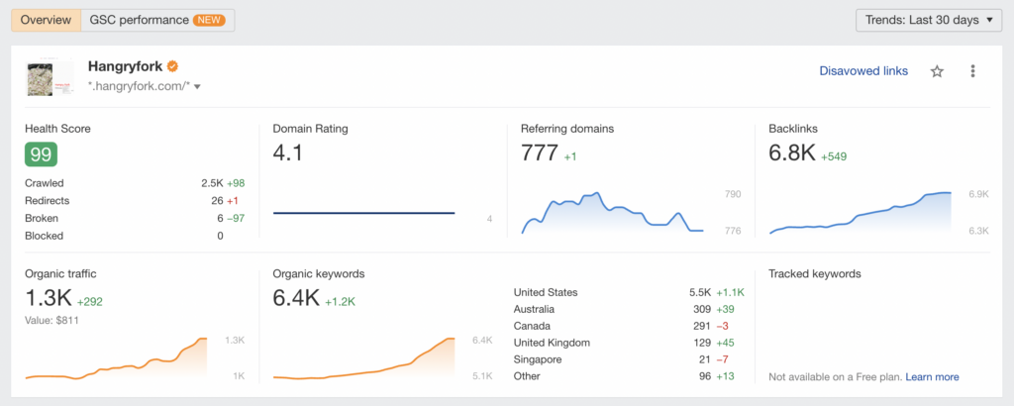This screenshot has width=1014, height=406.
Task: Click the Domain Rating value 4.1
Action: (288, 153)
